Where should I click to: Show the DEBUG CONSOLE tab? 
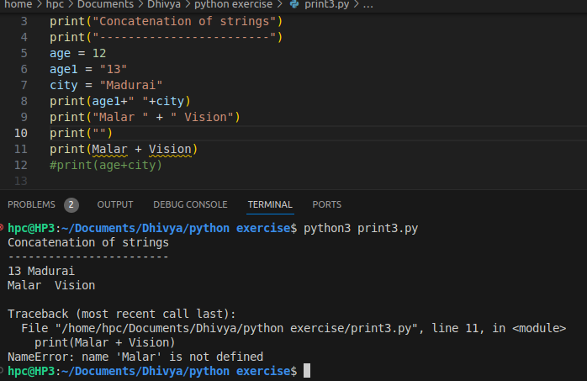point(190,204)
